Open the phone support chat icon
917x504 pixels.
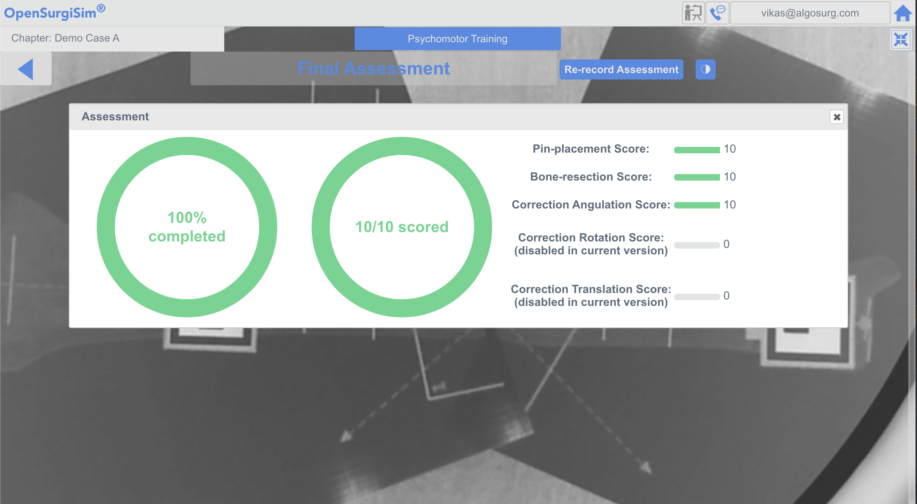(x=717, y=13)
